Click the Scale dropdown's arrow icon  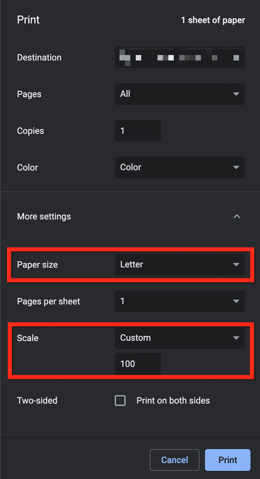pyautogui.click(x=236, y=338)
